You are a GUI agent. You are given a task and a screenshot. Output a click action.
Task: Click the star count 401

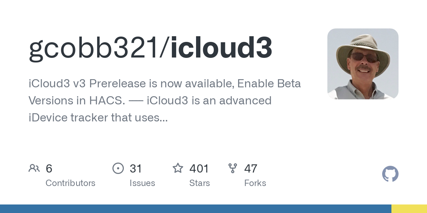pos(199,169)
